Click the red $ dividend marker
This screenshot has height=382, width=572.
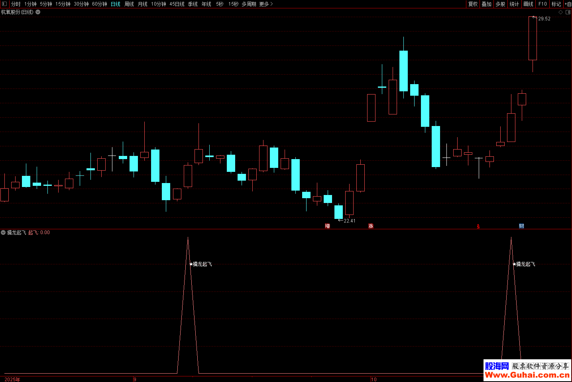pos(478,226)
